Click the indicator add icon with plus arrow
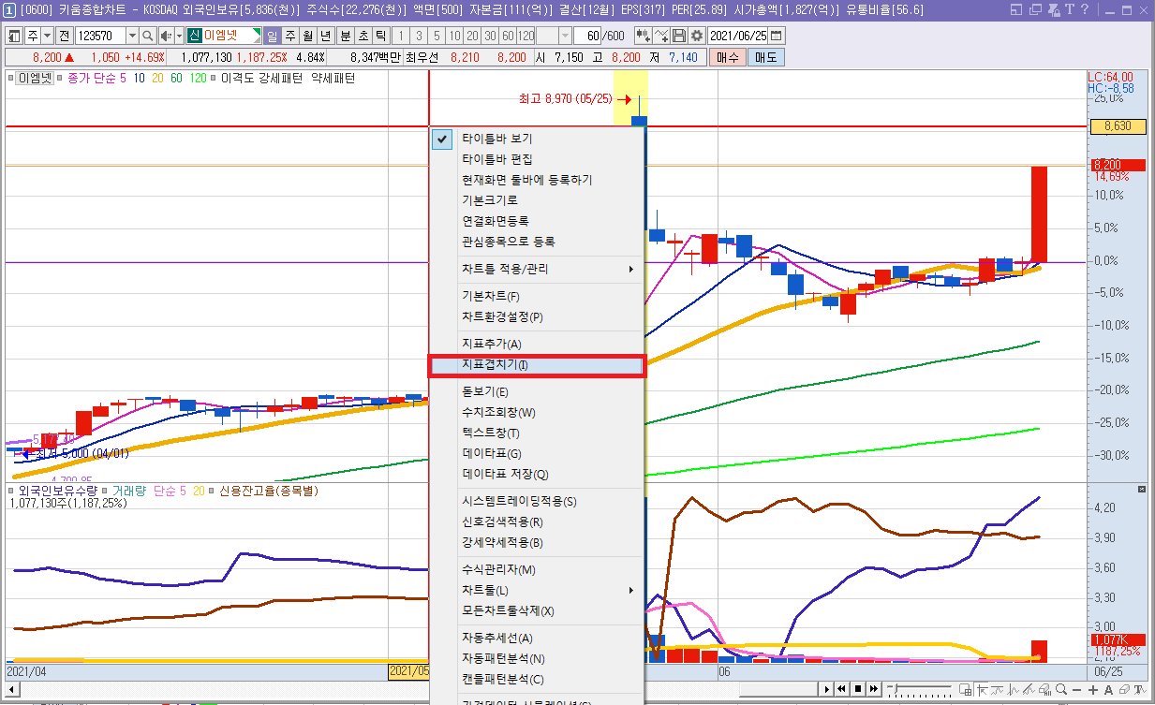1155x705 pixels. 643,36
